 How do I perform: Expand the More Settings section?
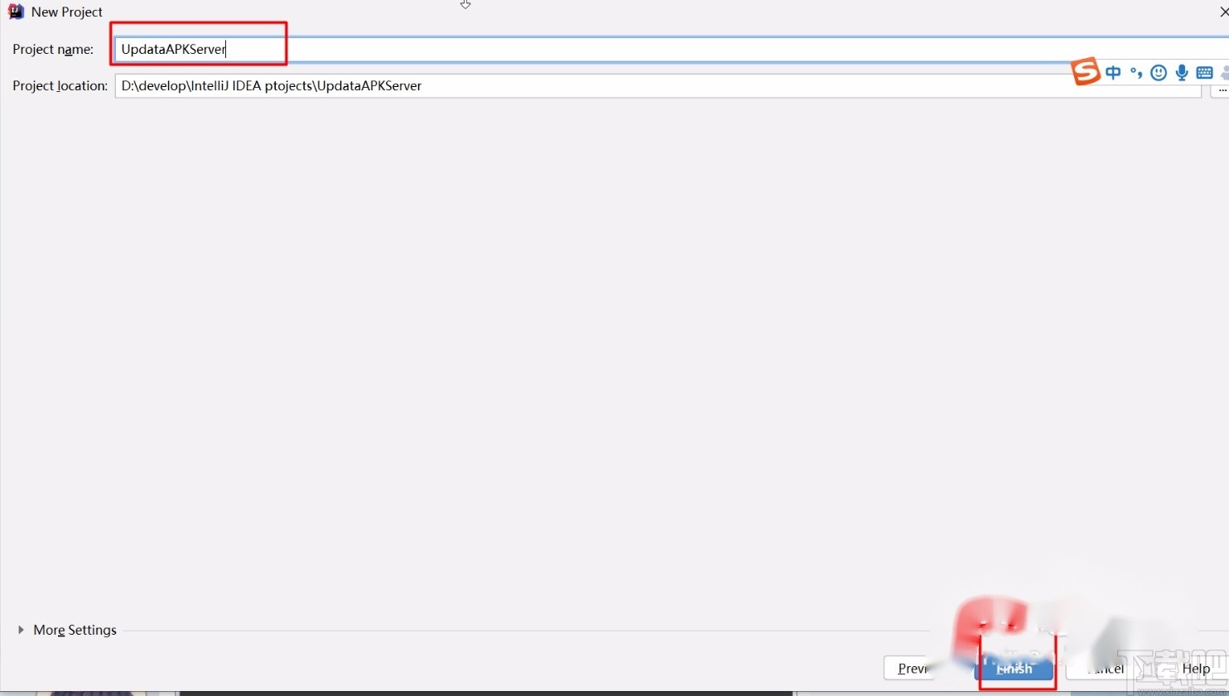pyautogui.click(x=75, y=630)
